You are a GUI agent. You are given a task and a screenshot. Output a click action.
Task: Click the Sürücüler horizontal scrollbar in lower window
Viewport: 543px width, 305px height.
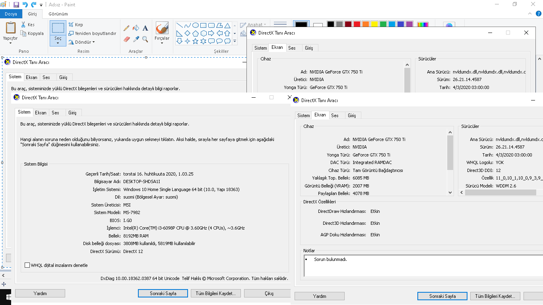(501, 193)
